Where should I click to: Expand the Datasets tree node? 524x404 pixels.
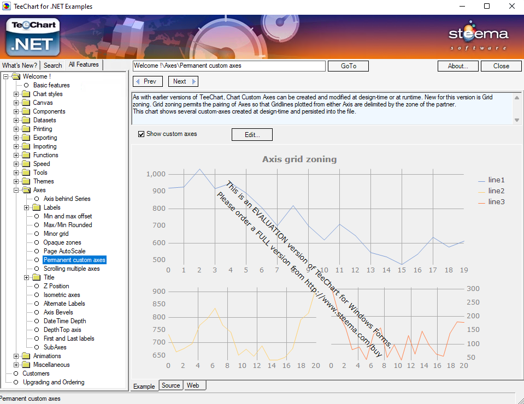[x=16, y=120]
